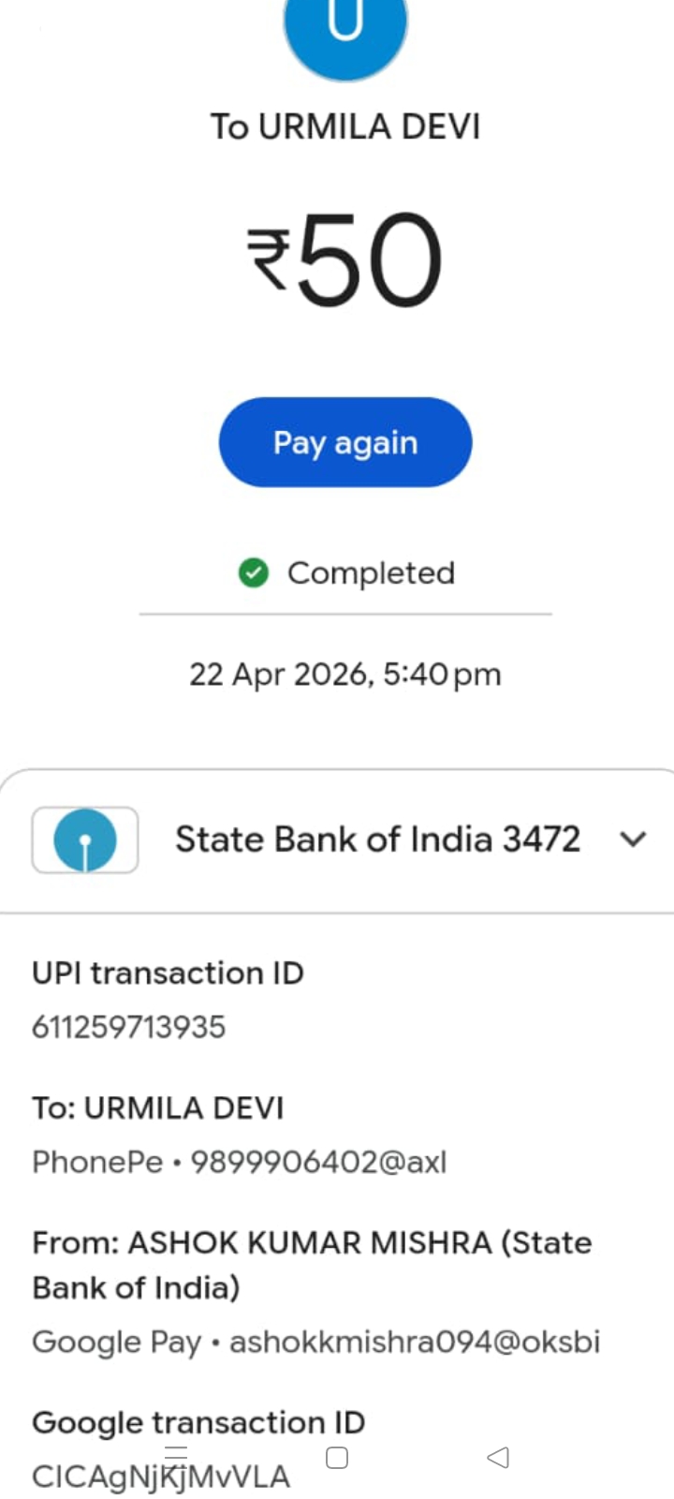Viewport: 674px width, 1499px height.
Task: Tap the ₹50 payment amount
Action: [345, 260]
